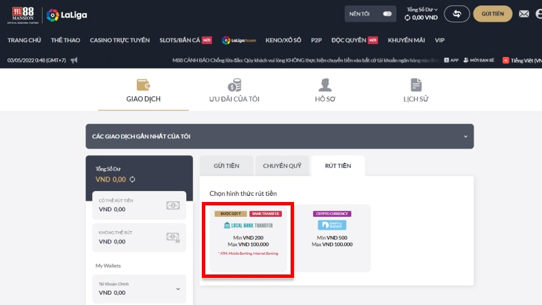Click the LaLiga logo in header

click(66, 15)
